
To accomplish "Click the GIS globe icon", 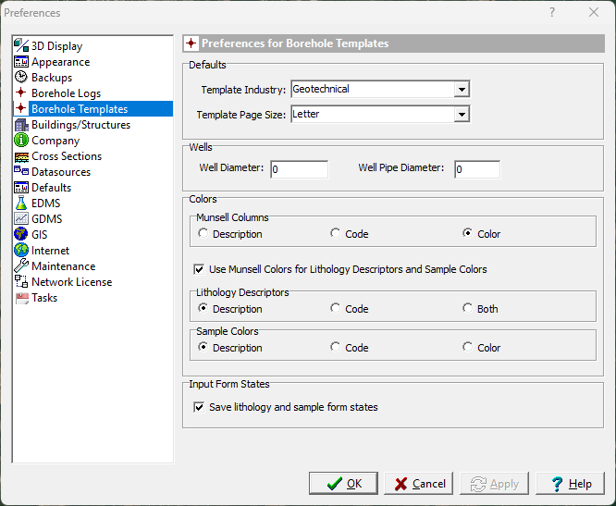I will [21, 235].
